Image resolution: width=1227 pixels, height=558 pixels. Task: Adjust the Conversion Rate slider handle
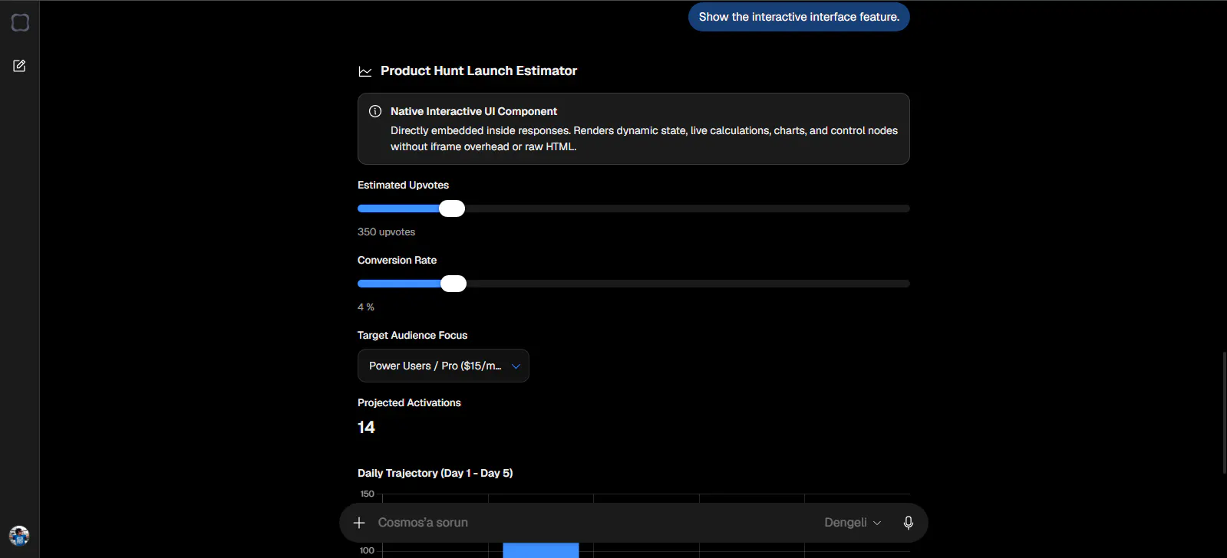coord(454,284)
